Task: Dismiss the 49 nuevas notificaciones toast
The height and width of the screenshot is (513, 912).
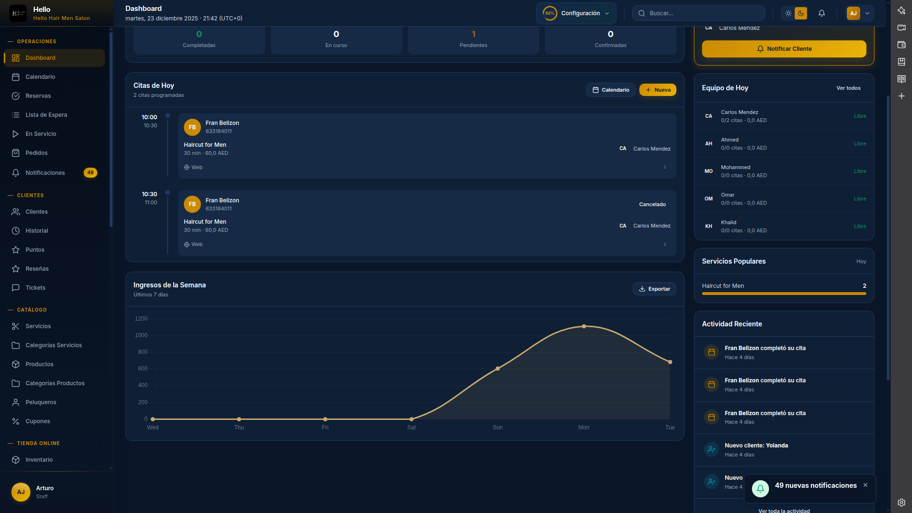Action: [x=865, y=485]
